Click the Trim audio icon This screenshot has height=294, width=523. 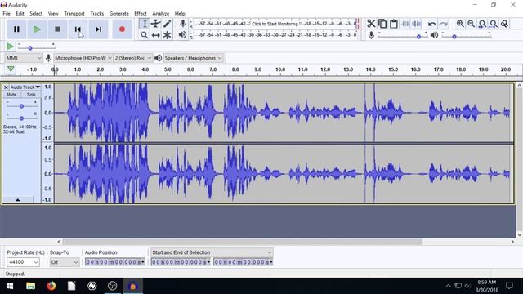tap(405, 24)
